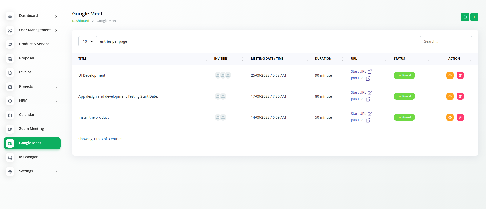Click the Search input field
The width and height of the screenshot is (486, 209).
(445, 41)
